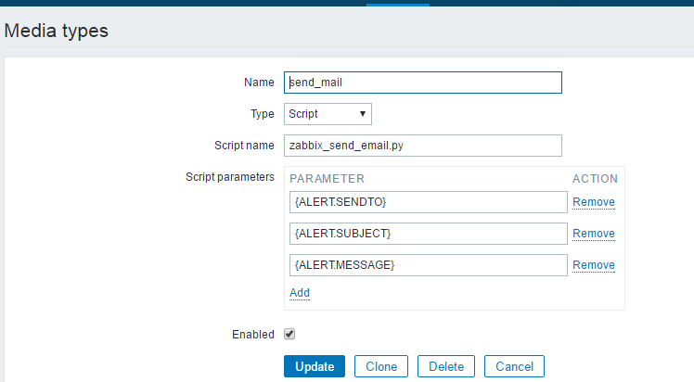The height and width of the screenshot is (382, 694).
Task: Click the Enabled label text
Action: point(252,335)
